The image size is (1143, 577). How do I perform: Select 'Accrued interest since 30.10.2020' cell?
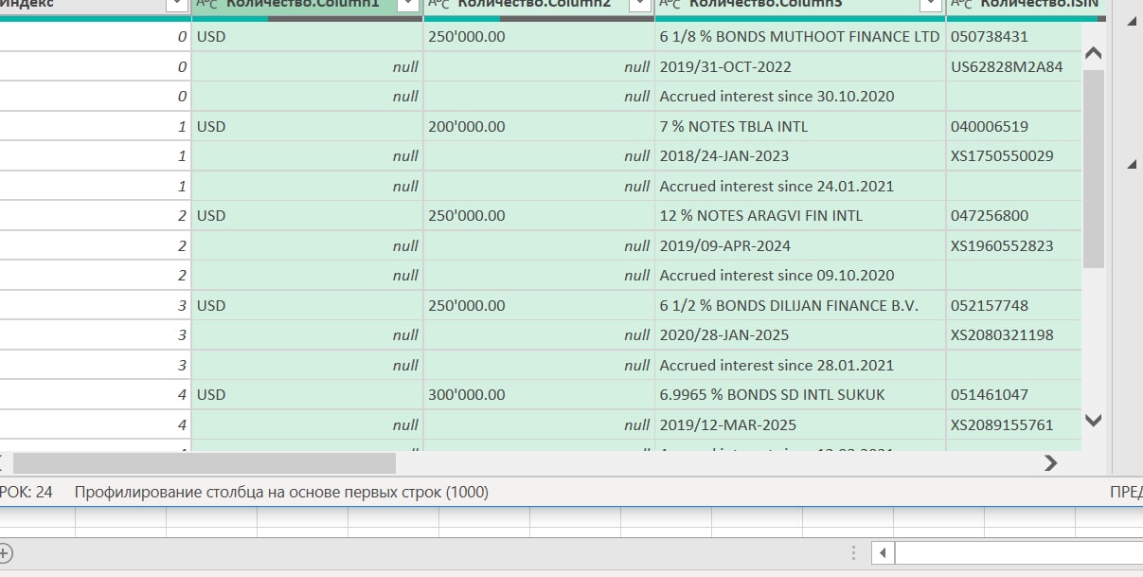[x=800, y=97]
